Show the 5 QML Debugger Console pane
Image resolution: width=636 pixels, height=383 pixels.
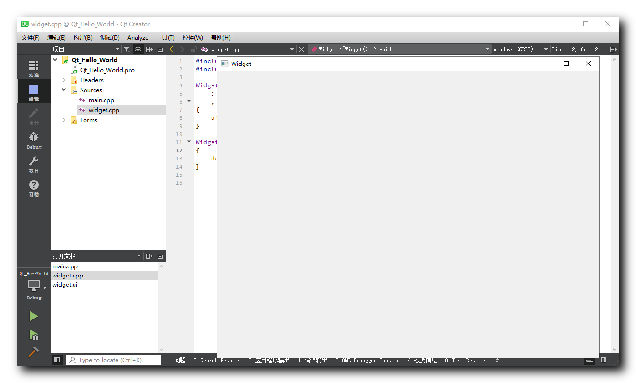pos(367,360)
